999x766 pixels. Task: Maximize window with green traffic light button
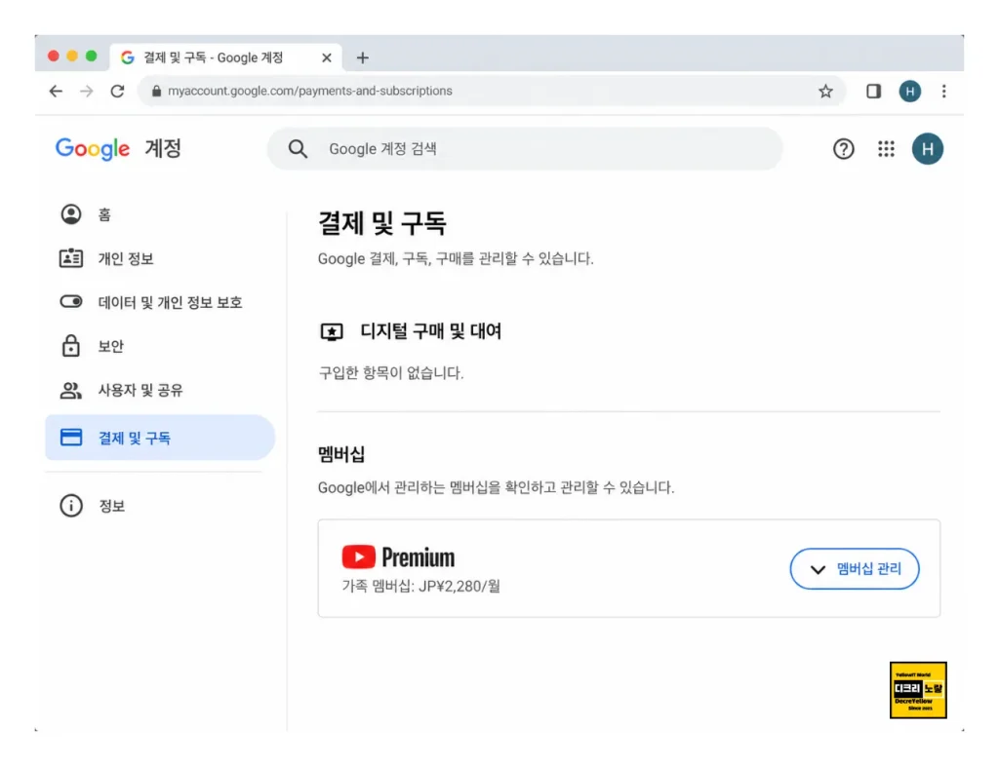(91, 56)
